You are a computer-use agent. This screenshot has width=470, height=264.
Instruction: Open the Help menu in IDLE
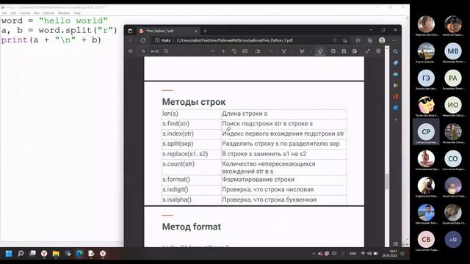pos(76,13)
